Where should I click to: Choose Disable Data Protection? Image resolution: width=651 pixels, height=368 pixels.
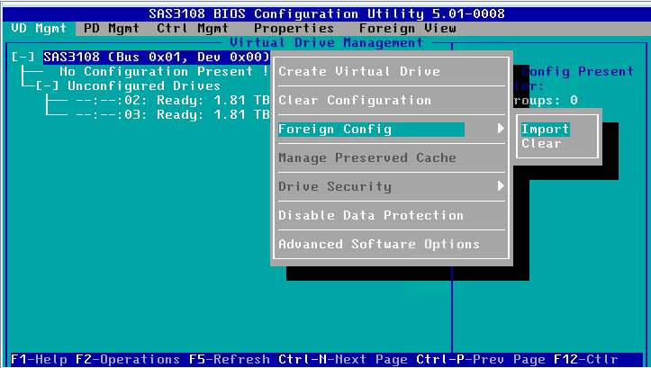(x=371, y=215)
